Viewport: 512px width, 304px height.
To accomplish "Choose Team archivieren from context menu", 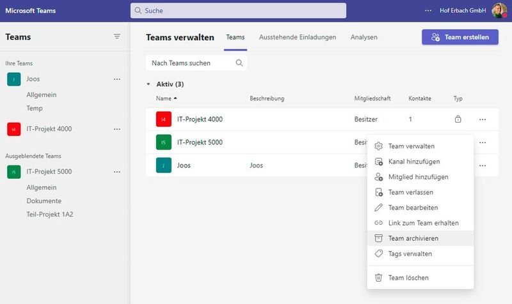I will pos(420,238).
